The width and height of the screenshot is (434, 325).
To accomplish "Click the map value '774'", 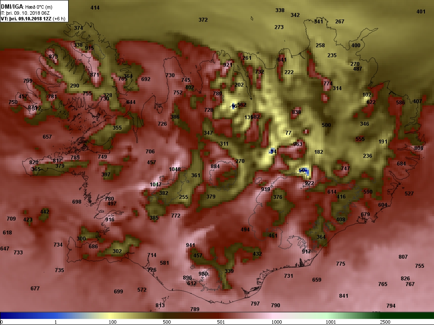I will [328, 84].
